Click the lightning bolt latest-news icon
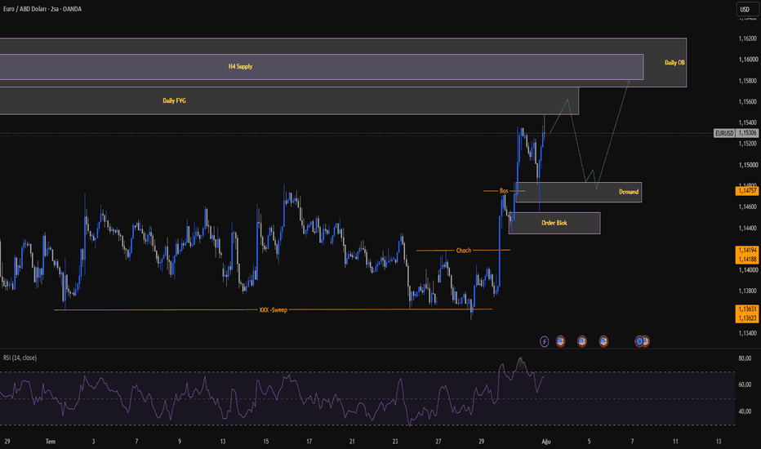 pos(544,342)
